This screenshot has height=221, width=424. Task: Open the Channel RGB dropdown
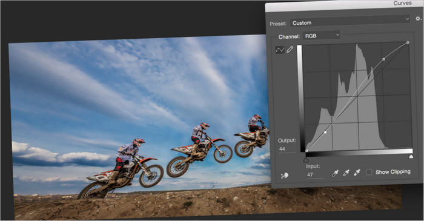(x=321, y=35)
